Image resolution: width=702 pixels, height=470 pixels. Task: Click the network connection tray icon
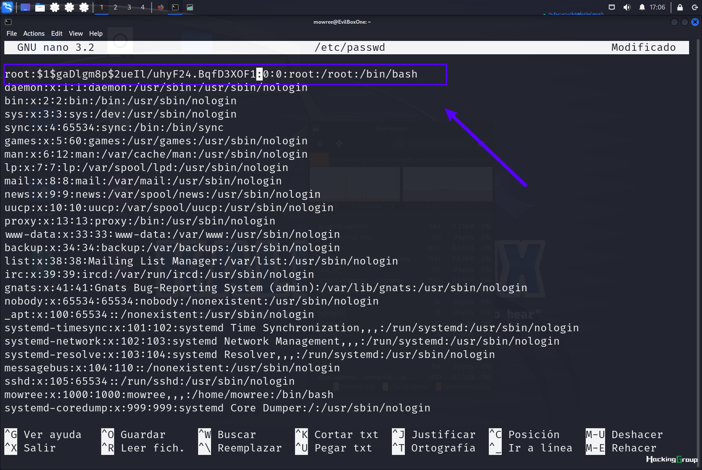[612, 7]
